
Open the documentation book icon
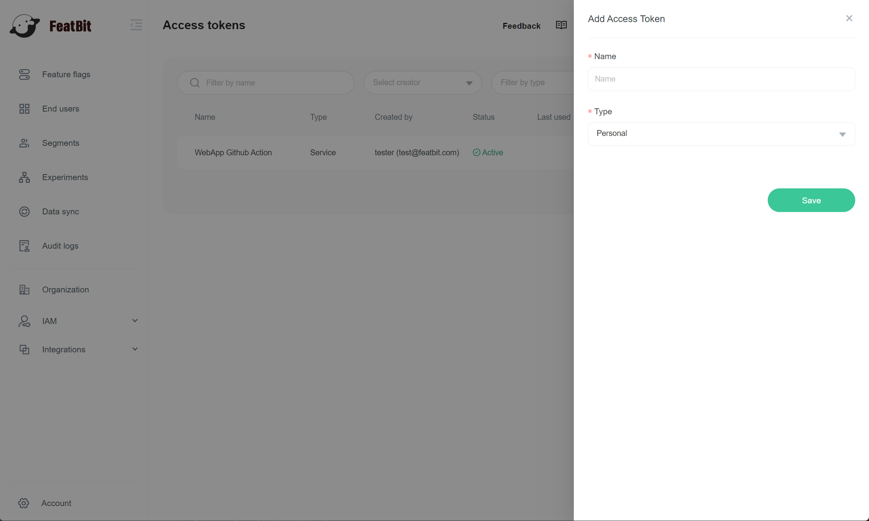tap(561, 25)
